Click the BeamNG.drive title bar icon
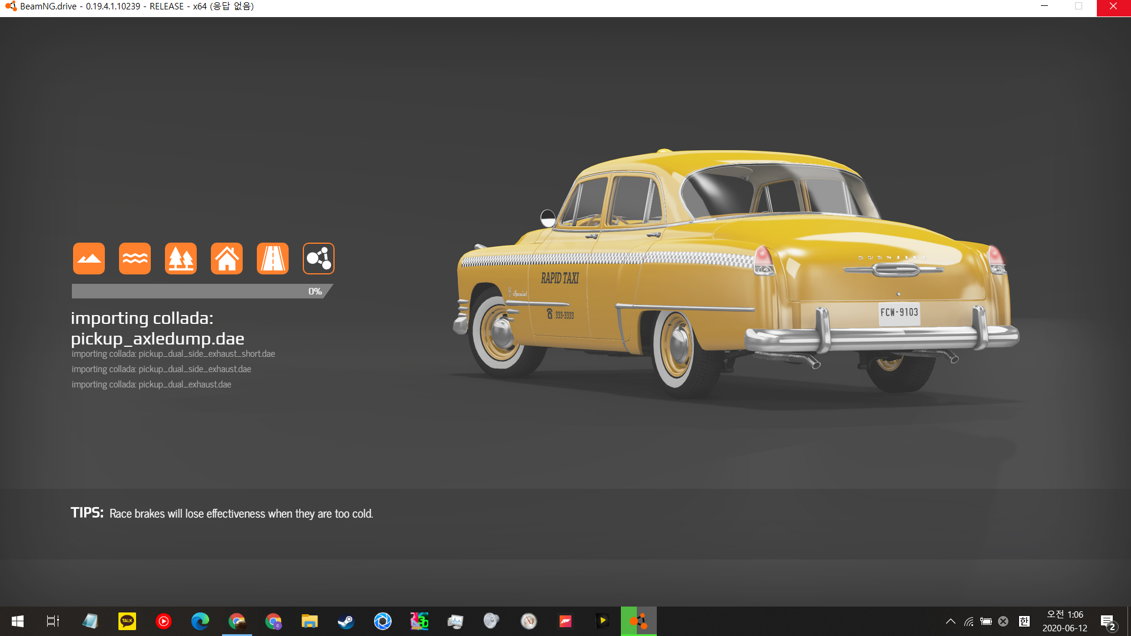This screenshot has height=636, width=1131. click(x=10, y=6)
